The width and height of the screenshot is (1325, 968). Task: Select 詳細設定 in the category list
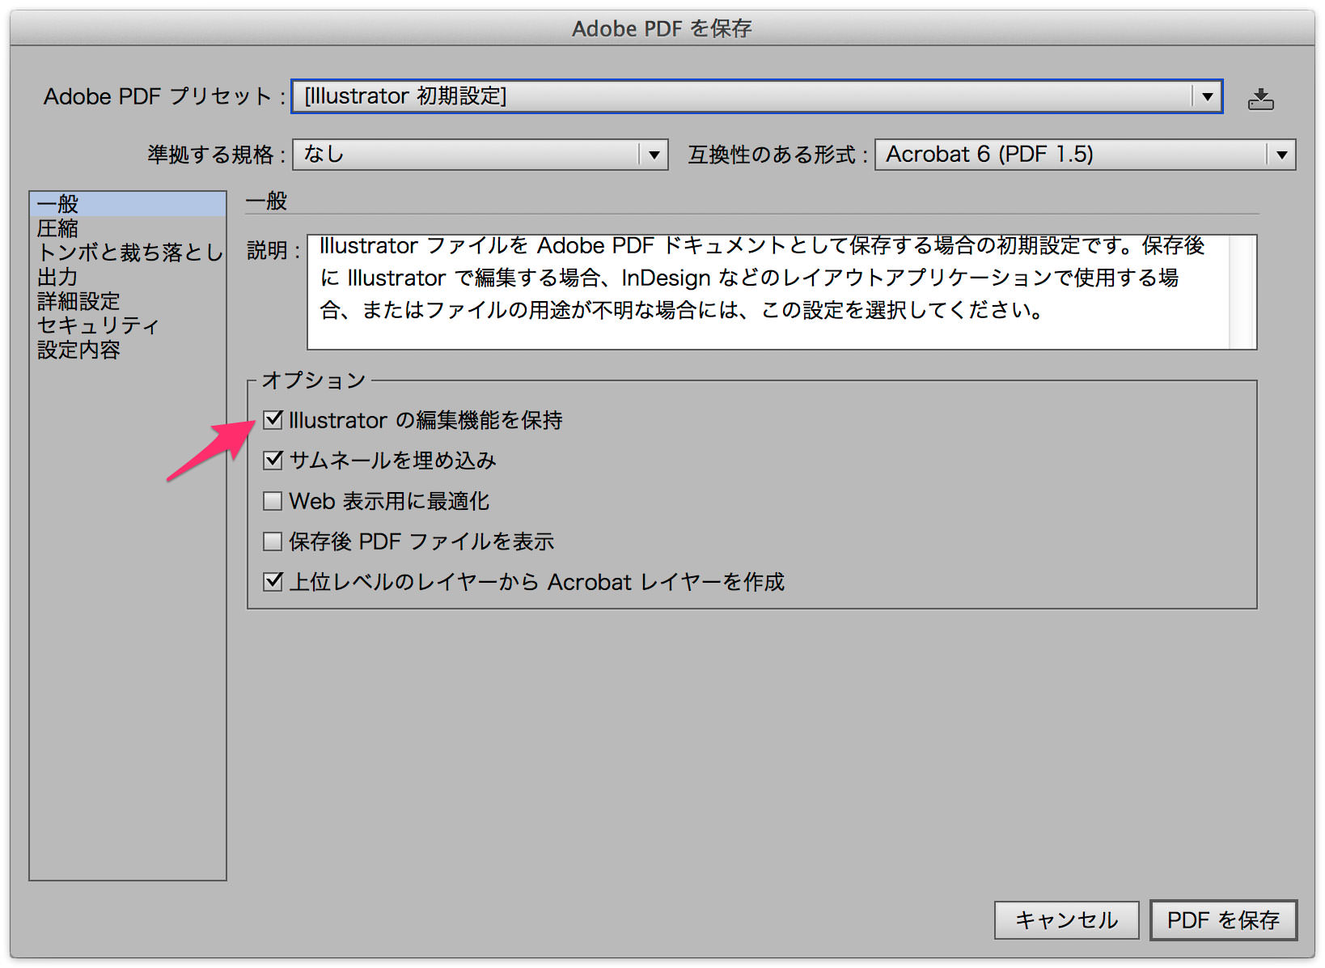[127, 301]
